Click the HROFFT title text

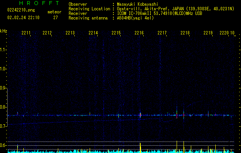click(x=39, y=3)
